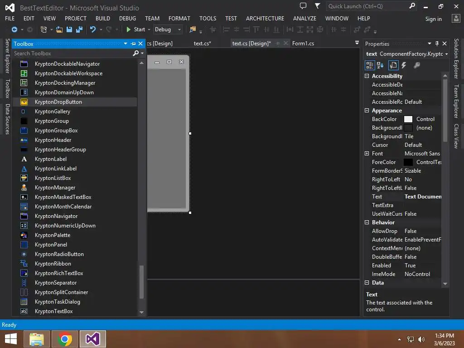The width and height of the screenshot is (464, 348).
Task: Collapse the Data property category
Action: pyautogui.click(x=367, y=283)
